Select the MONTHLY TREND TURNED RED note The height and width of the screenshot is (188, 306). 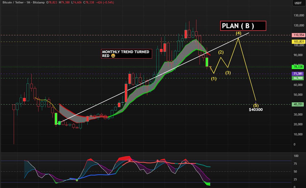pyautogui.click(x=127, y=53)
